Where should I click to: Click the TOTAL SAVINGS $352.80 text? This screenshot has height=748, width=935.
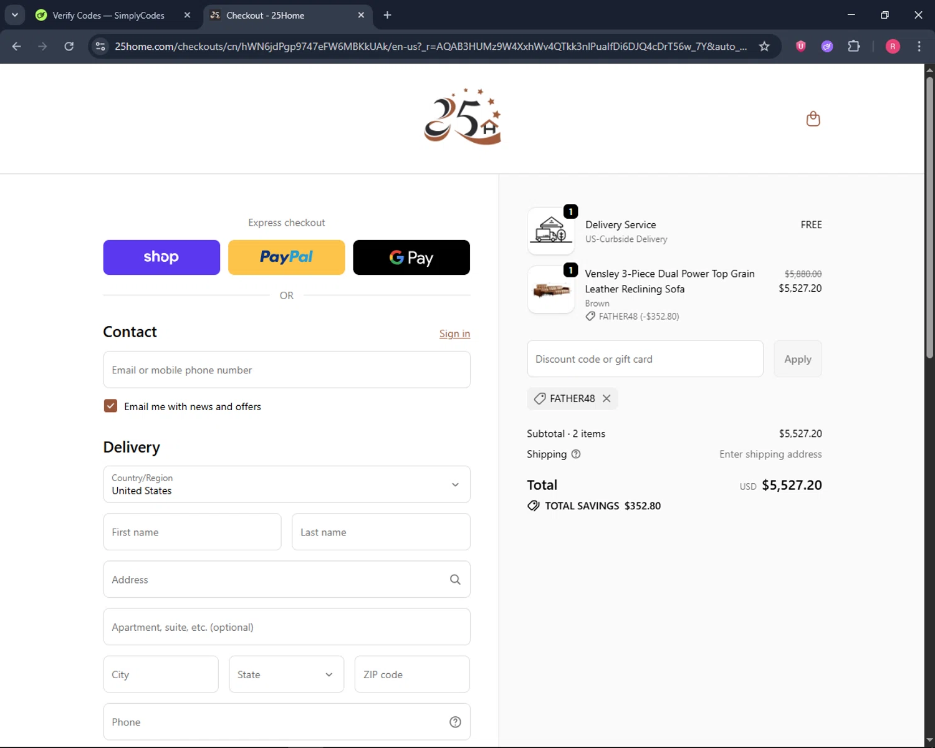click(603, 506)
